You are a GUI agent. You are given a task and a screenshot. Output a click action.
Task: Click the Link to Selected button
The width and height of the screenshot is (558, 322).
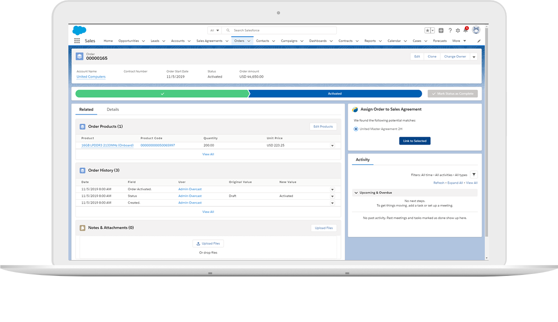point(415,141)
